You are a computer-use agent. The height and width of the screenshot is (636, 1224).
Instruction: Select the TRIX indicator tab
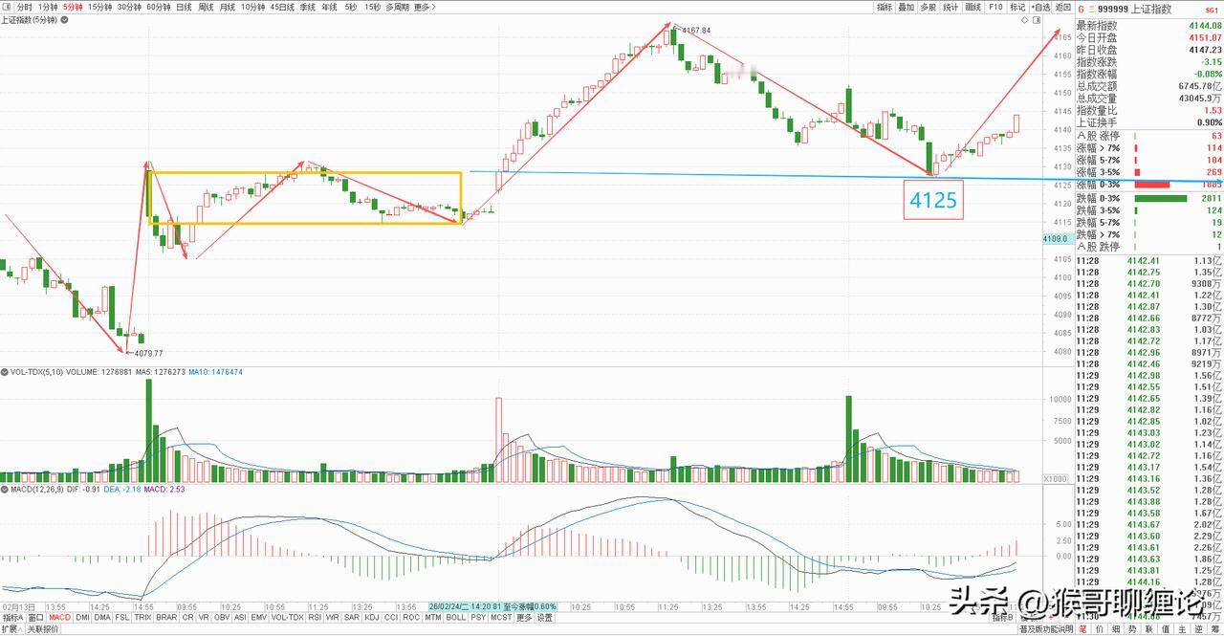(x=142, y=617)
